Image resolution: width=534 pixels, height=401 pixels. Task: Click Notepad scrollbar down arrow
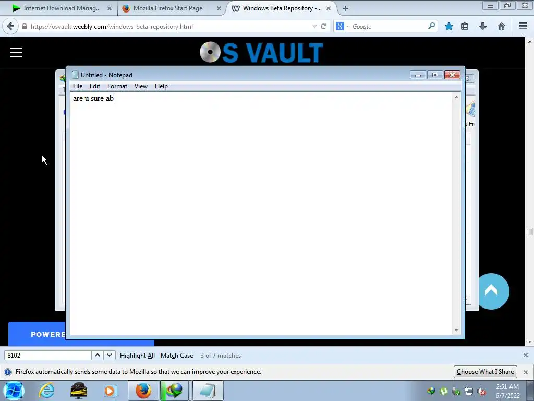[456, 330]
